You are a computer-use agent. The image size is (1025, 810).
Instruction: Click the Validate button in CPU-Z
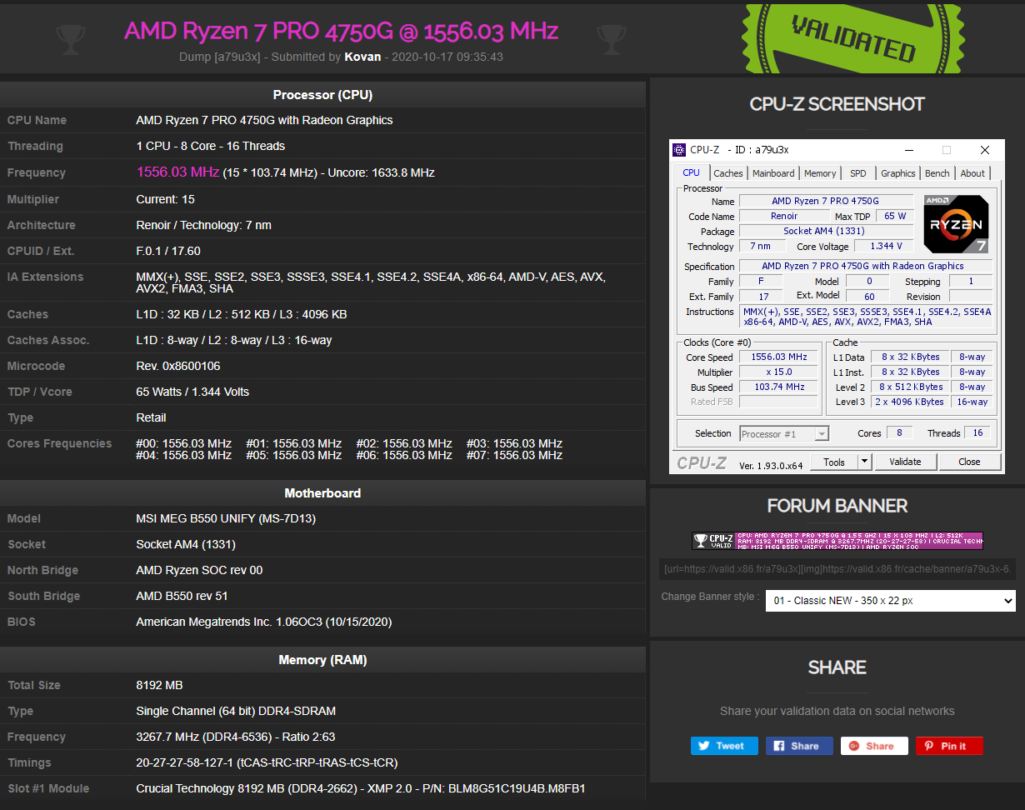tap(905, 461)
